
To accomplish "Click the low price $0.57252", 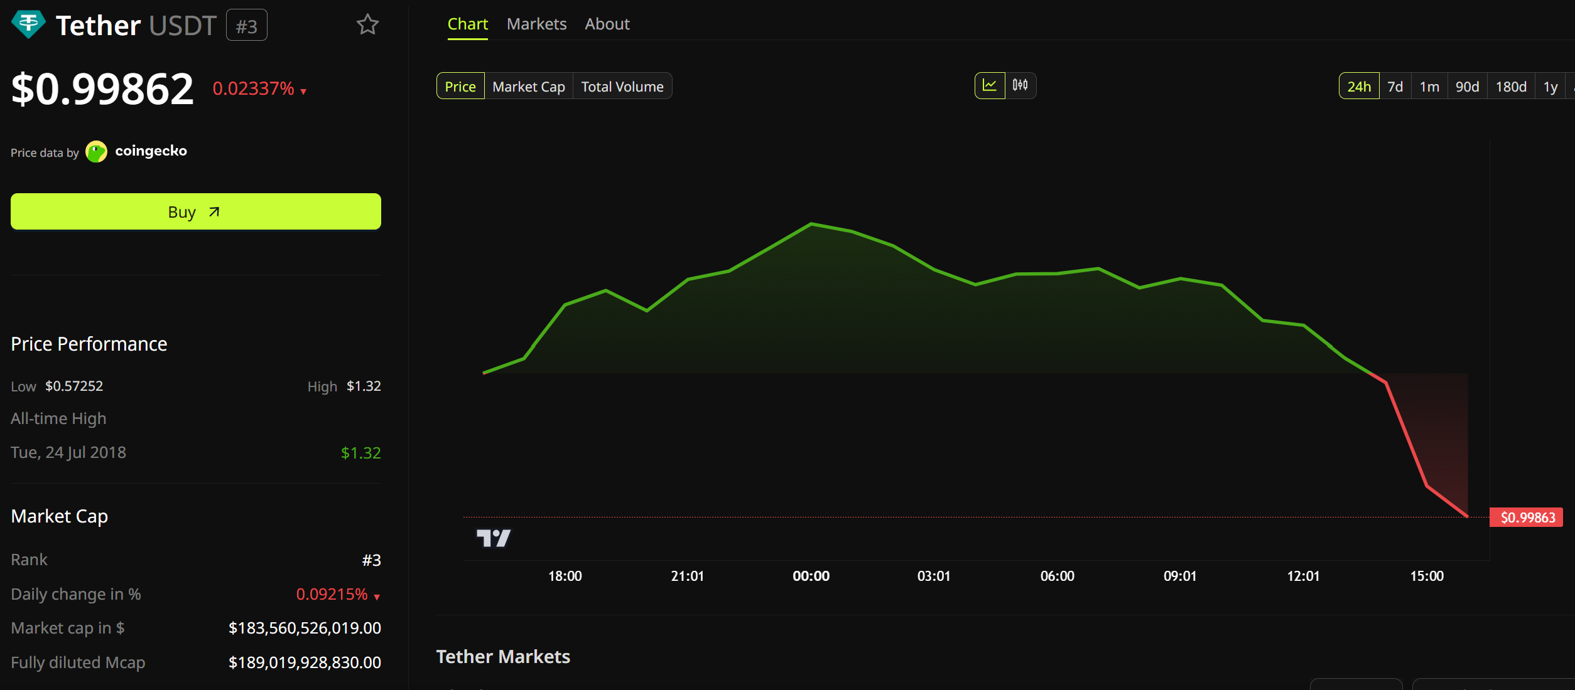I will (74, 386).
